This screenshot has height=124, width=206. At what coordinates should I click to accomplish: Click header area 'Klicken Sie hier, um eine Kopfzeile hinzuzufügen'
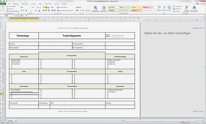[x=73, y=28]
